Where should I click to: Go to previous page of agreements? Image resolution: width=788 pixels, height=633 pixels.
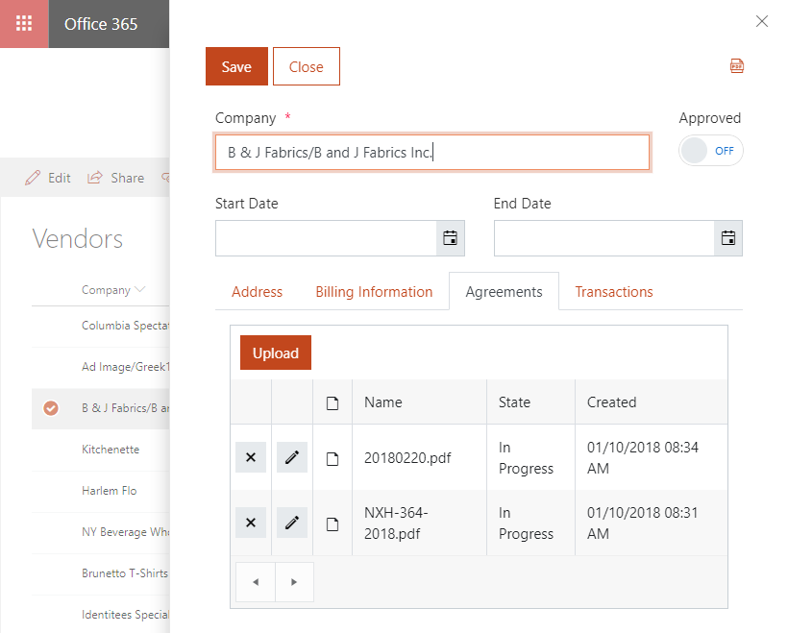click(255, 582)
